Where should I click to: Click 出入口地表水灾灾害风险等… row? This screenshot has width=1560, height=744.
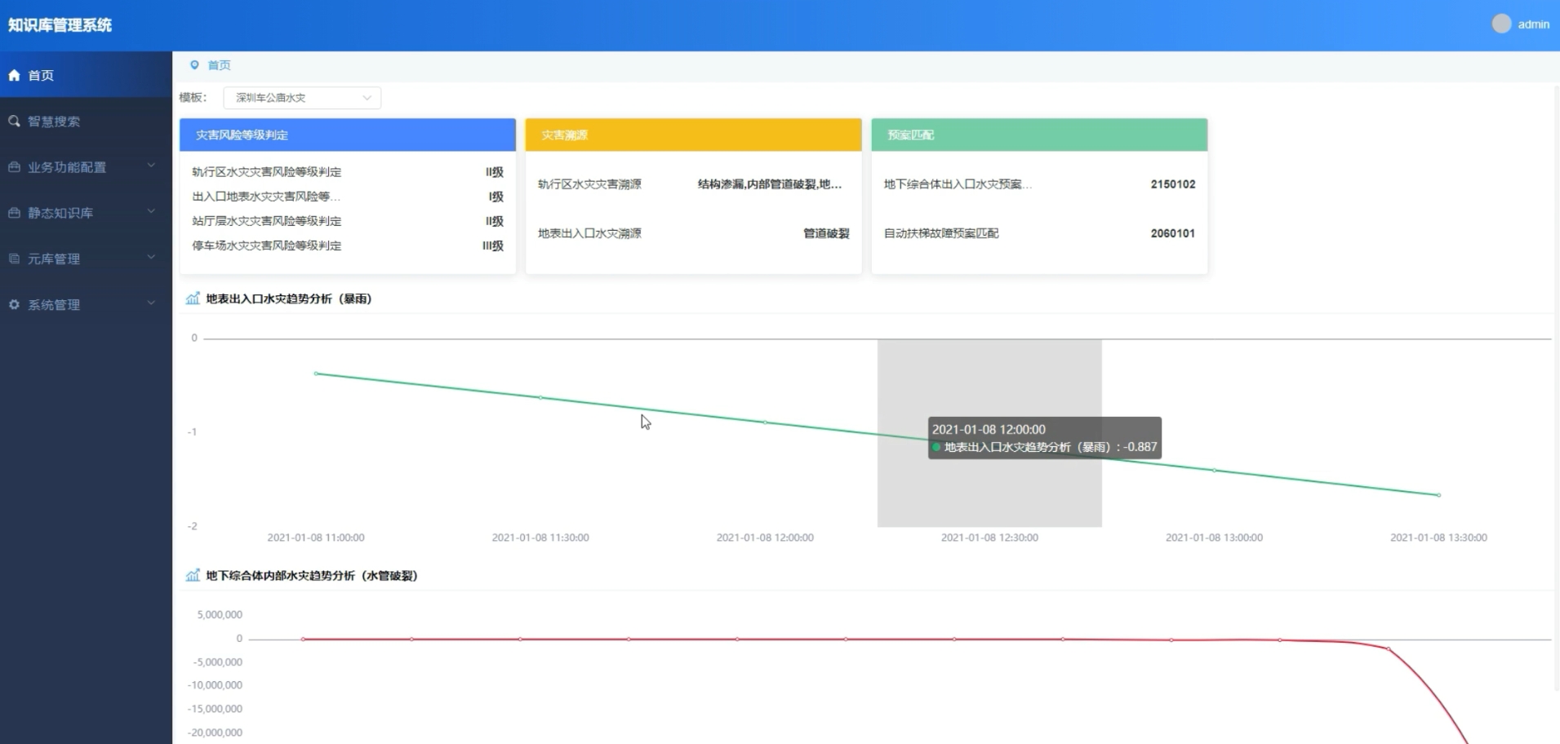coord(348,196)
